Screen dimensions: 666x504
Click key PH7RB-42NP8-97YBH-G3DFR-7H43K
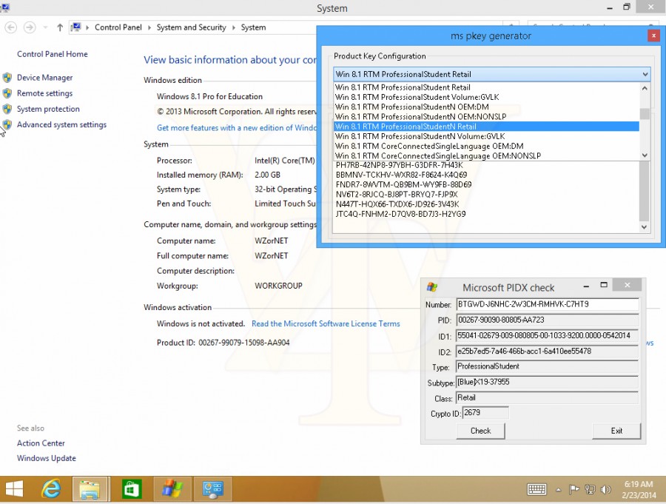[400, 165]
